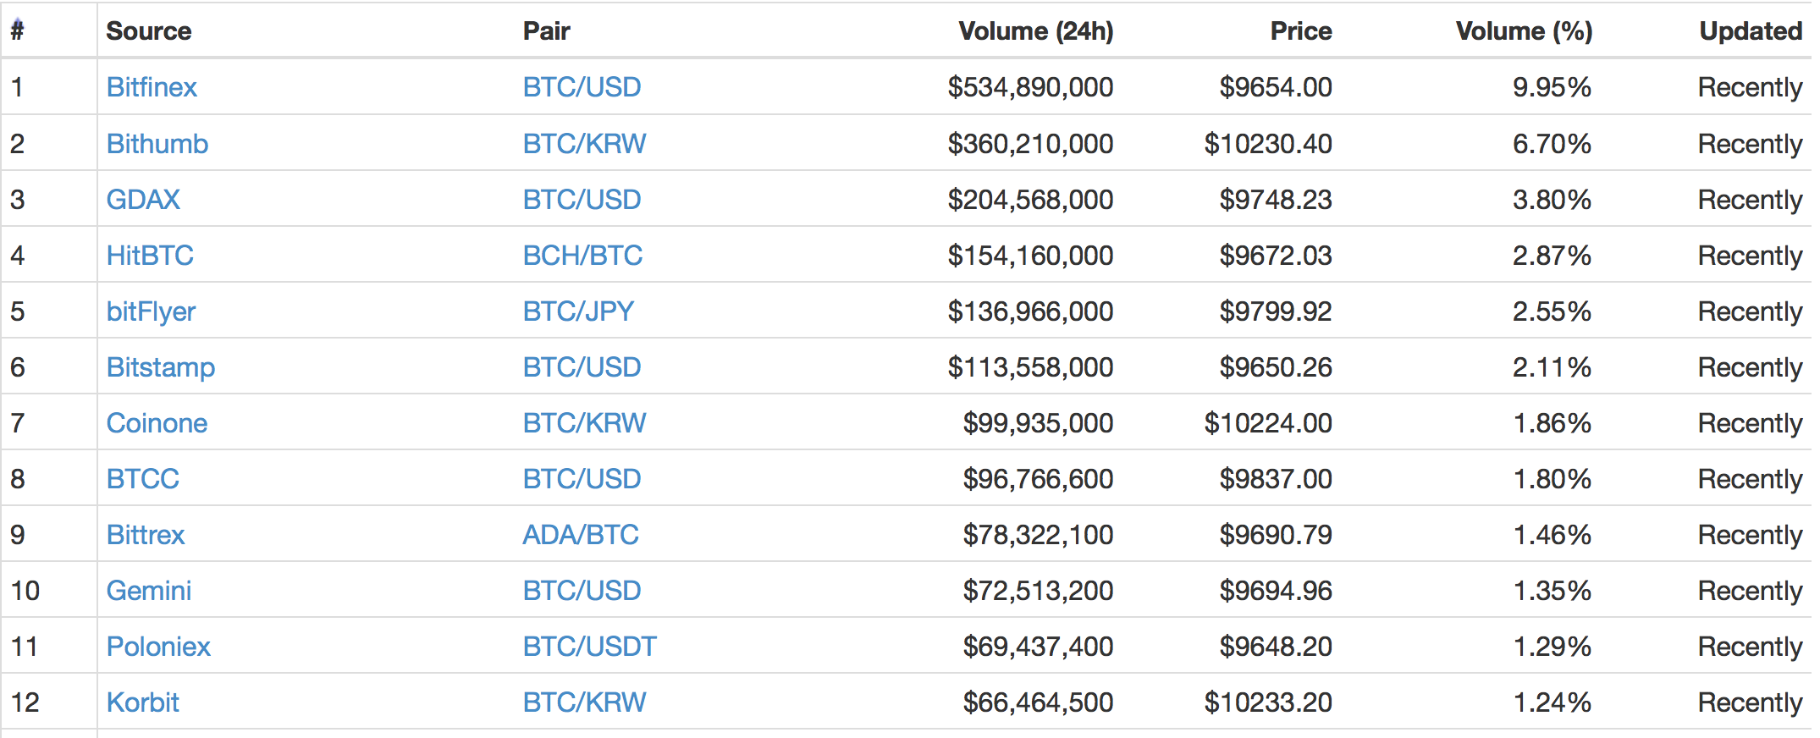Click the ADA/BTC pair link
This screenshot has height=738, width=1820.
(x=581, y=535)
